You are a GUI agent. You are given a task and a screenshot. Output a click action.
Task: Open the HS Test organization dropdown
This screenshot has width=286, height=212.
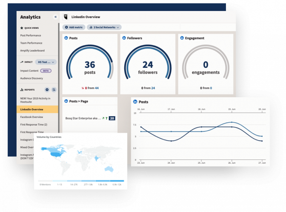[x=46, y=62]
